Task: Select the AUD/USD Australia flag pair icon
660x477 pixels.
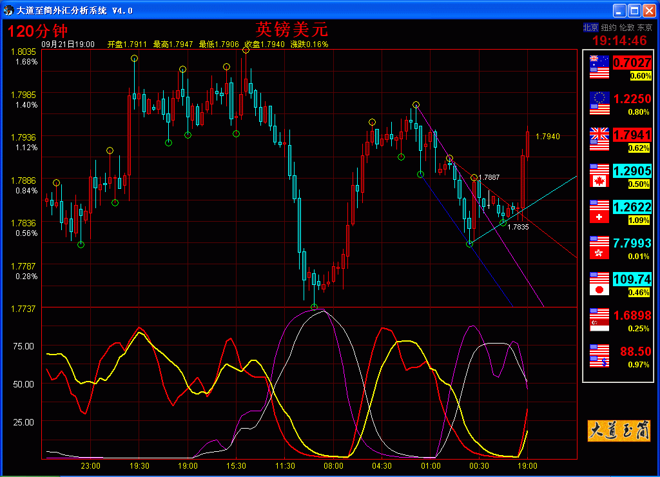Action: [x=599, y=67]
